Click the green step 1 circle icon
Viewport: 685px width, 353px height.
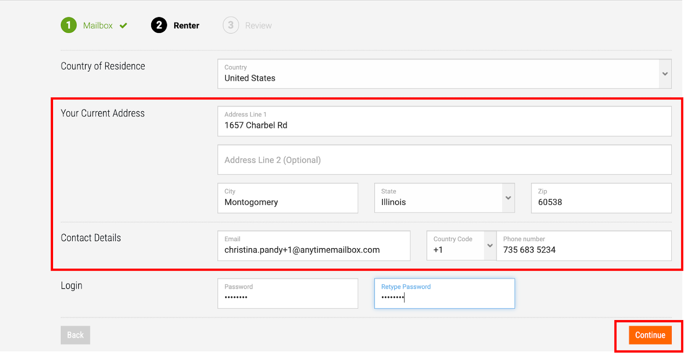coord(68,25)
